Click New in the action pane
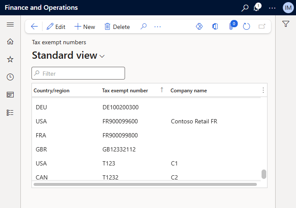Image resolution: width=296 pixels, height=208 pixels. tap(85, 26)
